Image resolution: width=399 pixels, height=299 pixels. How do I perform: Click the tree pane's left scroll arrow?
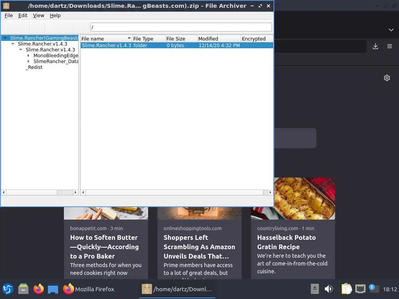point(4,192)
